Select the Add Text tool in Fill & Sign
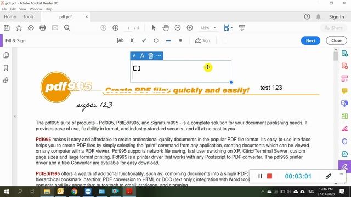Screen dimensions: 351x197 [120, 40]
